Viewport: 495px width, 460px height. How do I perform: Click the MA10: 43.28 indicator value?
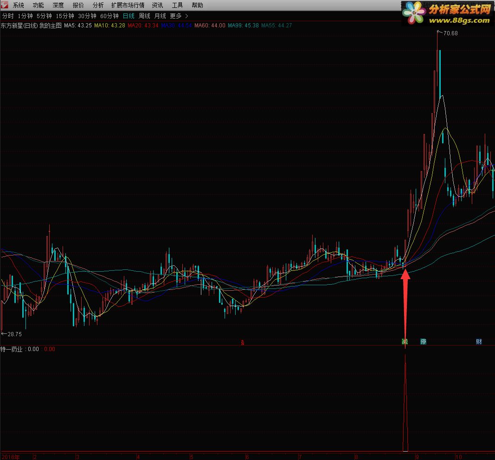pos(109,26)
